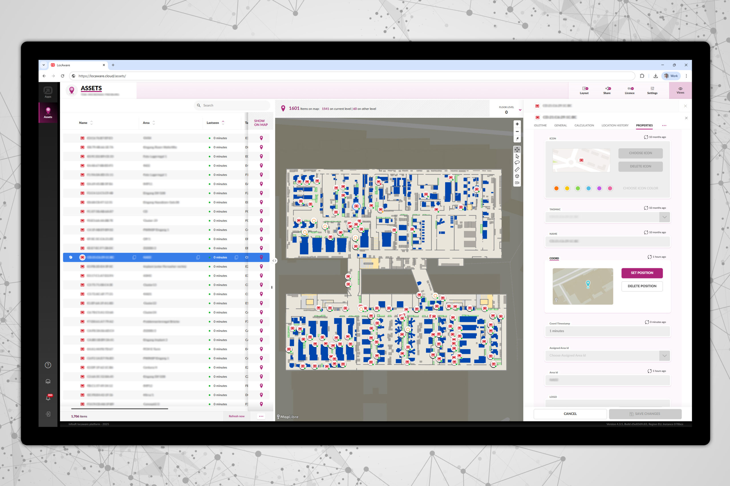Reset map compass orientation

pyautogui.click(x=517, y=139)
